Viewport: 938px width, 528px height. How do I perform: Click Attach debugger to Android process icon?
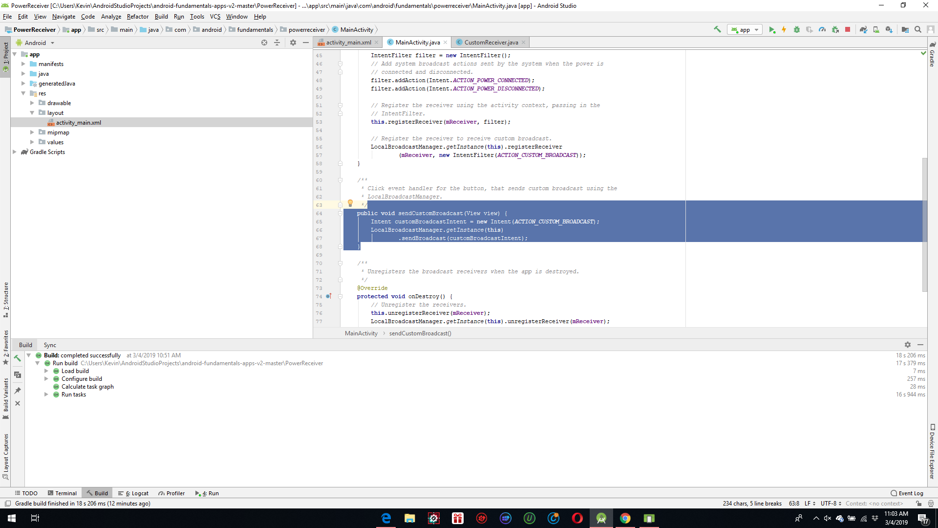point(835,29)
